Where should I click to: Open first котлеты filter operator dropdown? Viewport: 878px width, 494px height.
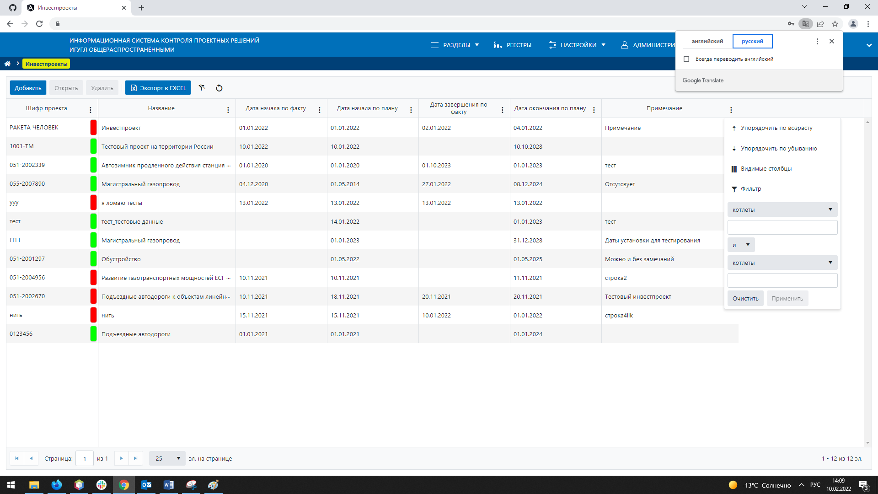782,209
